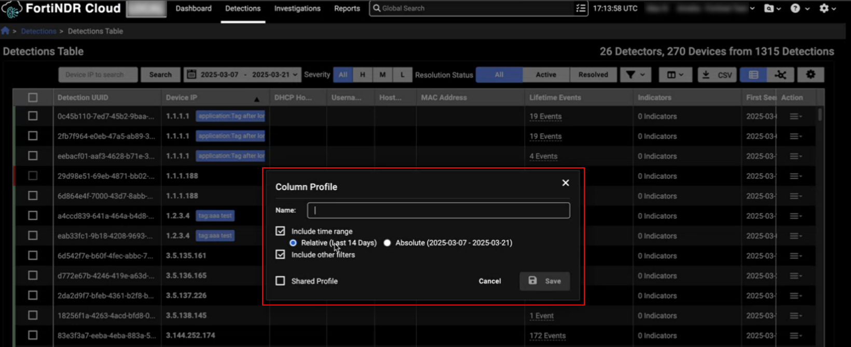The image size is (851, 347).
Task: Open the Investigations tab
Action: pos(297,8)
